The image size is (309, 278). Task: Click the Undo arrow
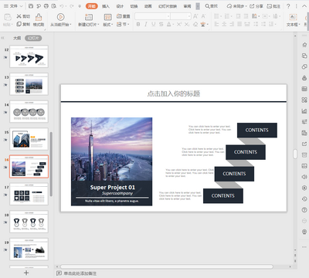(62, 6)
